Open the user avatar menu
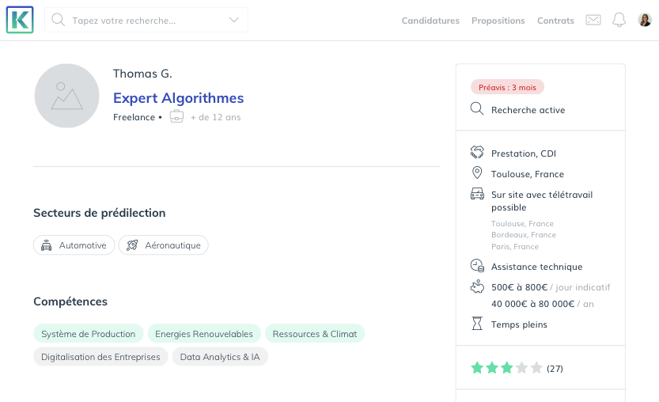The image size is (659, 402). pyautogui.click(x=645, y=20)
